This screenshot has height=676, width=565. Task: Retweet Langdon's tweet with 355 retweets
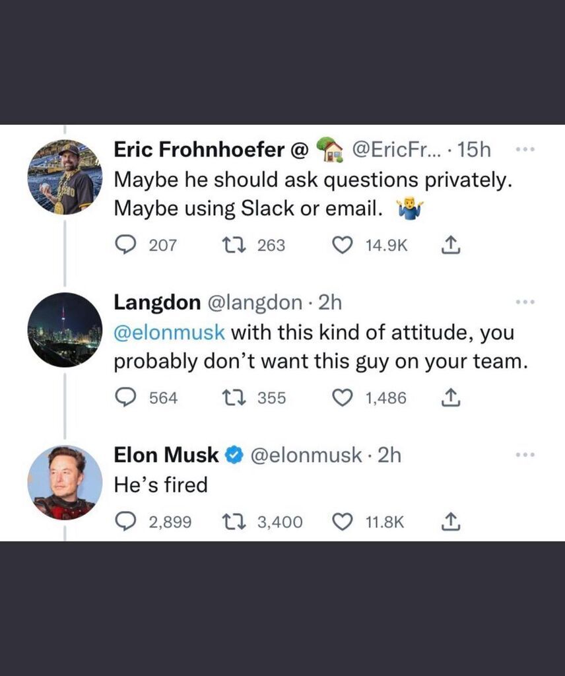tap(232, 398)
